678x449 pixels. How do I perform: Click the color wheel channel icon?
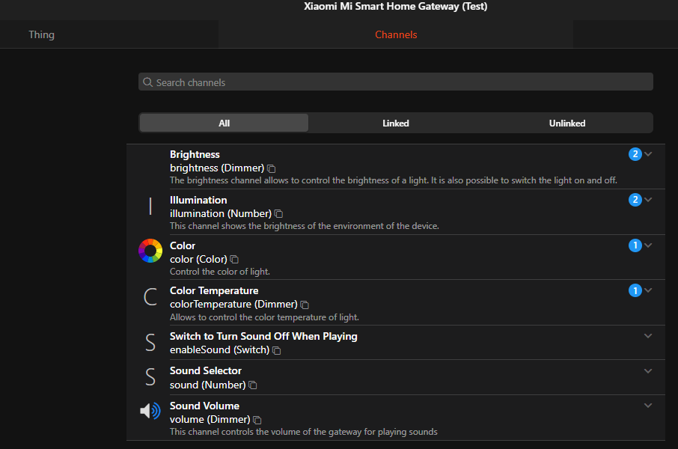tap(150, 251)
